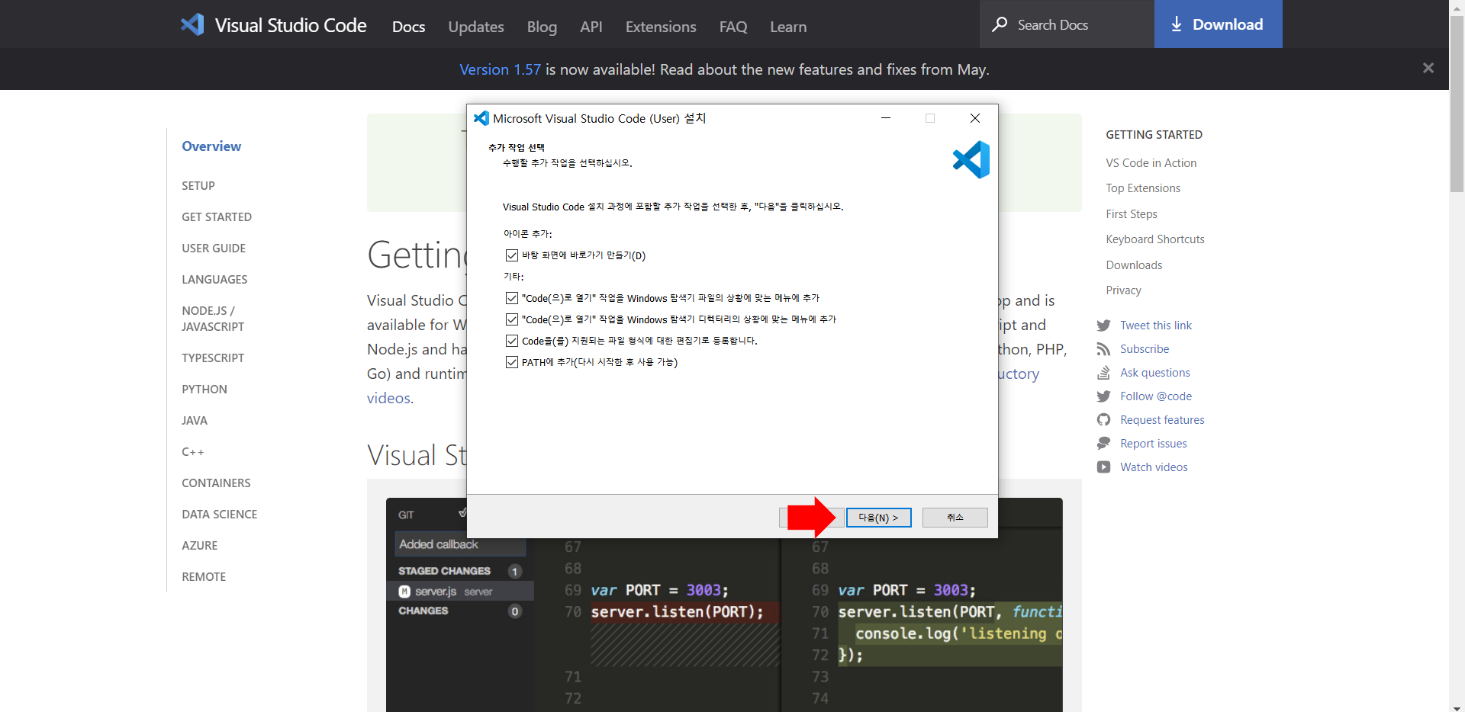
Task: Open First Steps link
Action: 1132,214
